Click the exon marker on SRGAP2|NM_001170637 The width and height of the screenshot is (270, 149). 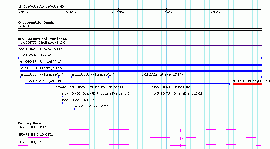180,146
